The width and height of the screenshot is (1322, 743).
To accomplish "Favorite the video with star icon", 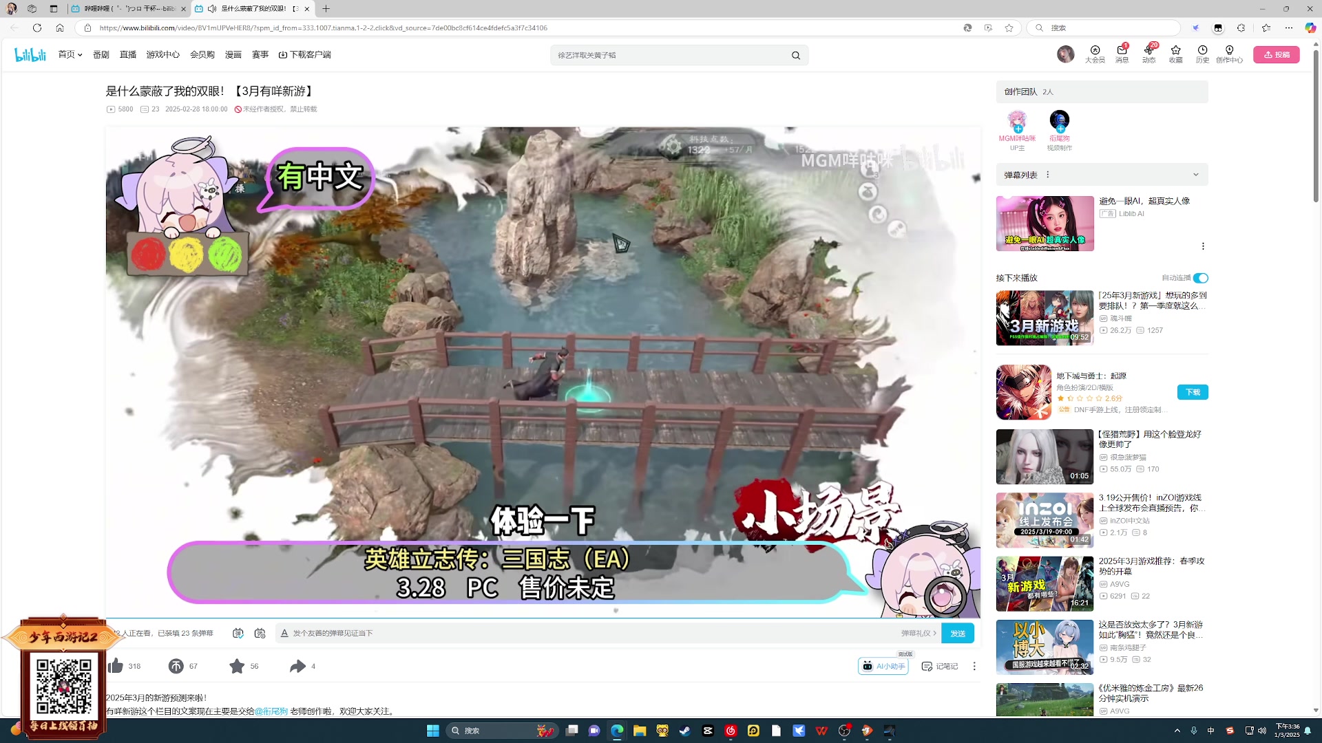I will click(x=237, y=666).
